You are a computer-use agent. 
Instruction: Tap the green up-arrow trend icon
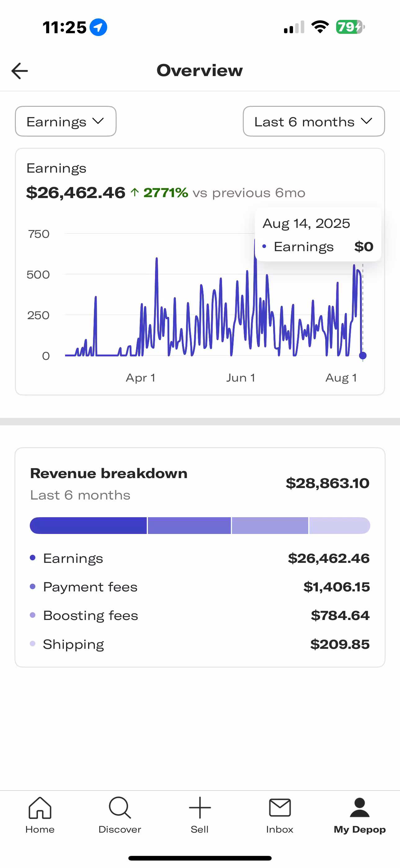[x=135, y=192]
